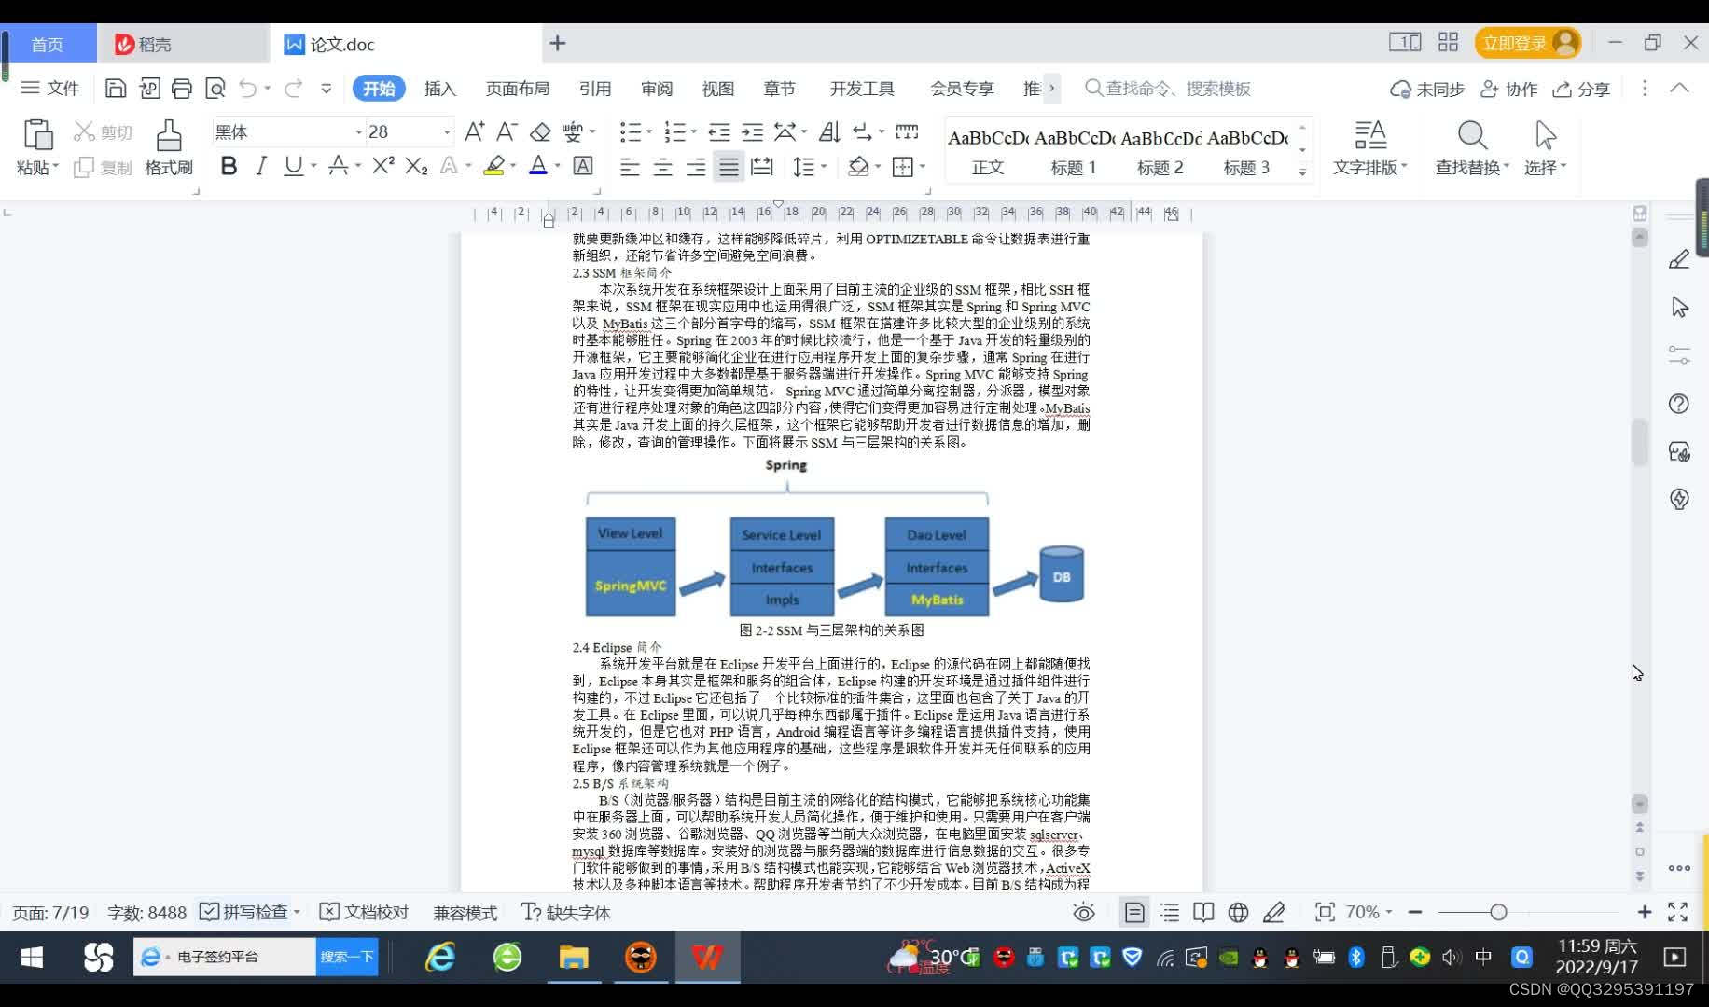
Task: Click 文档校对 in status bar
Action: (364, 912)
